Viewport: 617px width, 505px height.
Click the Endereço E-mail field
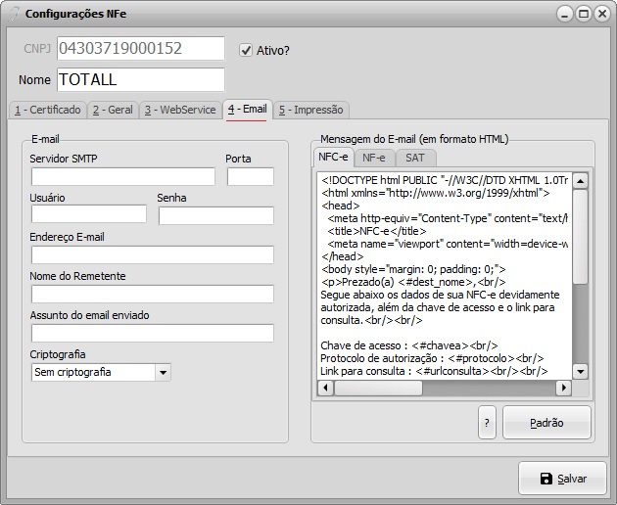pyautogui.click(x=152, y=254)
